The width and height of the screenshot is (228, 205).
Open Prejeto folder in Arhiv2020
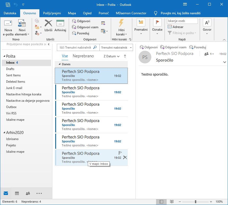coord(11,145)
